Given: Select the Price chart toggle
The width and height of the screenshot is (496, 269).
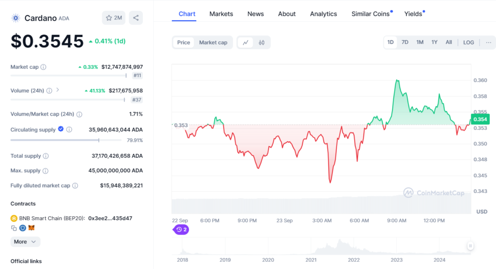Looking at the screenshot, I should 184,43.
